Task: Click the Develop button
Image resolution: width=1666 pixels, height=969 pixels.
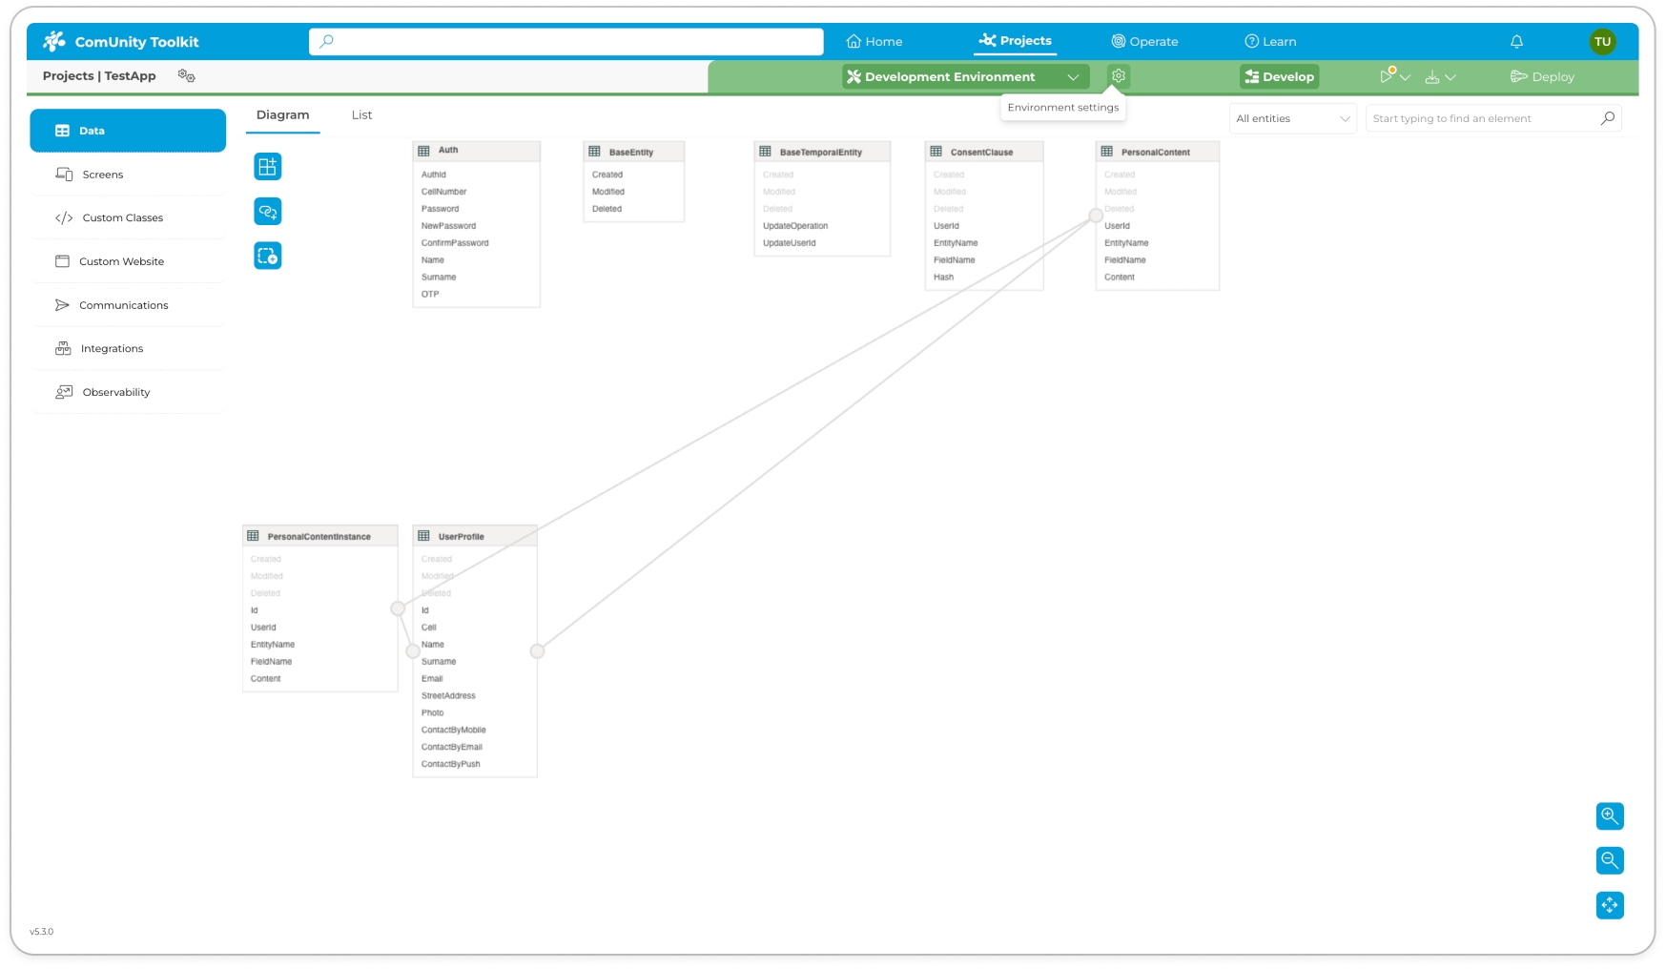Action: tap(1279, 77)
